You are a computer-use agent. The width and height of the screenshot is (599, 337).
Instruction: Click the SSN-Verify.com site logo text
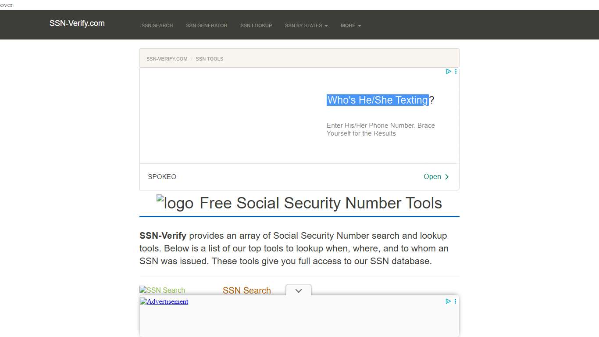click(x=77, y=23)
